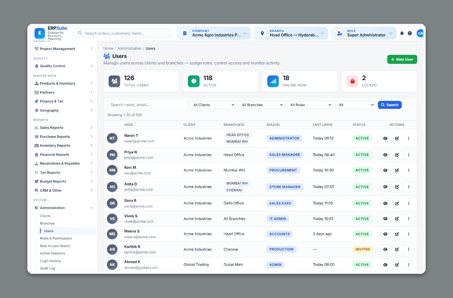
Task: Focus the global search orders field
Action: 124,33
